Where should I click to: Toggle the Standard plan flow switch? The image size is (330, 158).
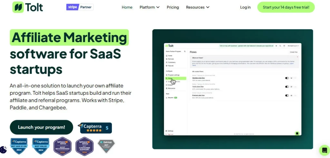pos(287,78)
